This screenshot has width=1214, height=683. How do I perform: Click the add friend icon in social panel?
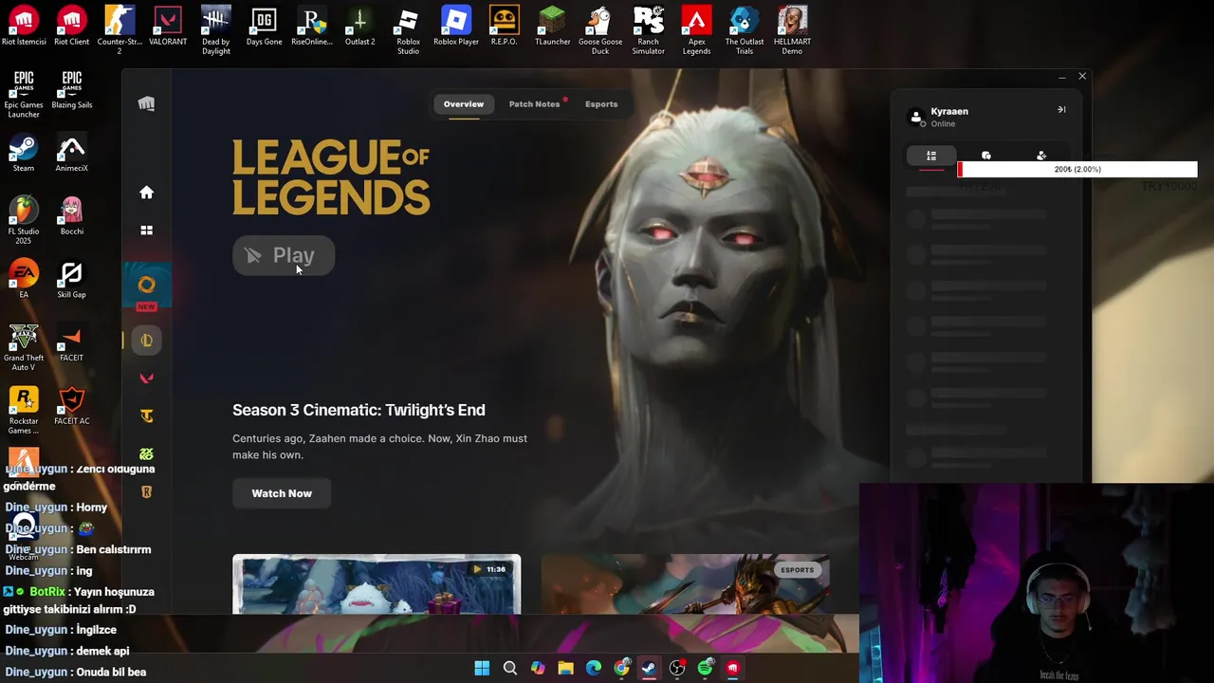[x=1041, y=156]
